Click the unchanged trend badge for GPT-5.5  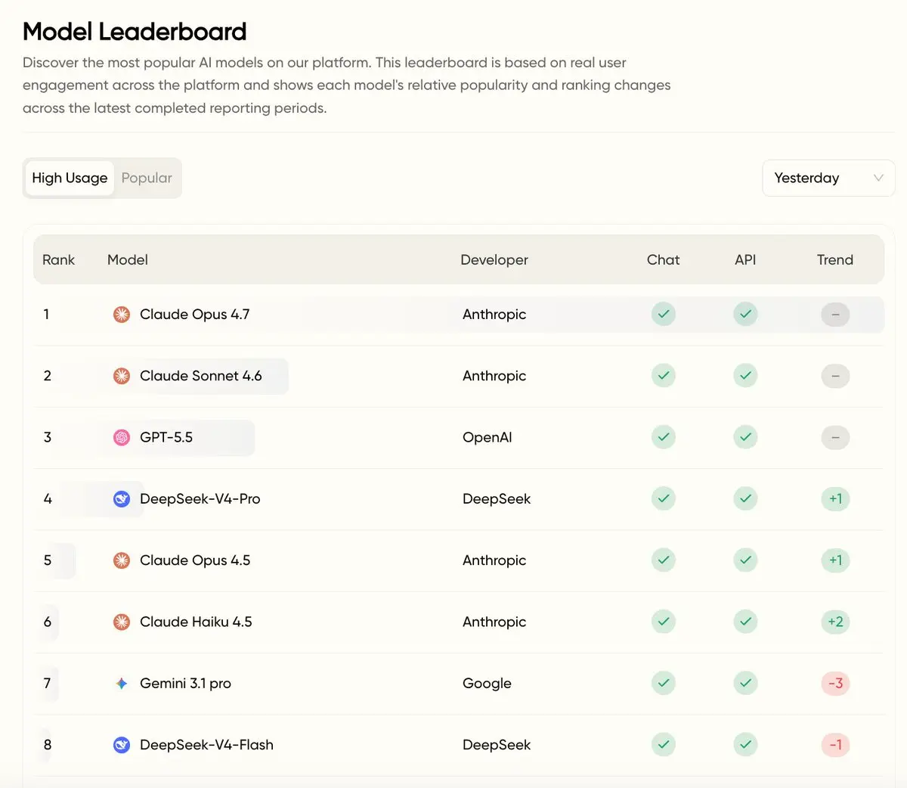tap(835, 437)
